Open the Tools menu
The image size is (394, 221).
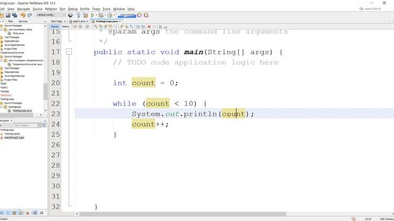point(107,9)
